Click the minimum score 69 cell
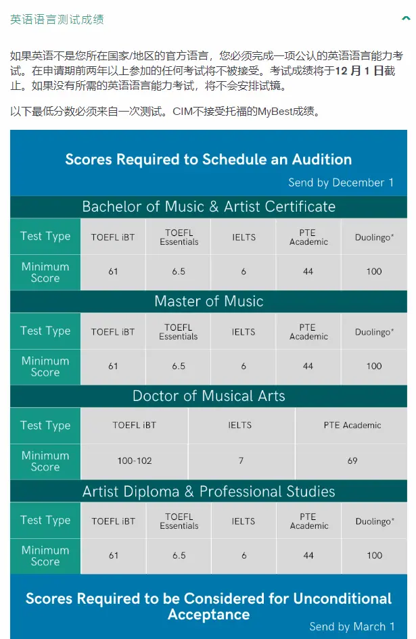 click(x=352, y=460)
